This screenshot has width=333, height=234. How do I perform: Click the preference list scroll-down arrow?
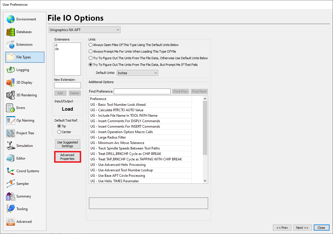click(x=205, y=181)
